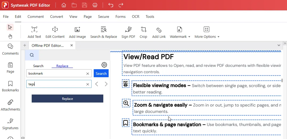Expand the tab list chevron
Viewport: 287px width, 139px height.
[279, 46]
